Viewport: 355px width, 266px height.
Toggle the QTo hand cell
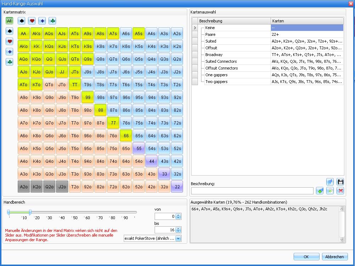coord(49,84)
